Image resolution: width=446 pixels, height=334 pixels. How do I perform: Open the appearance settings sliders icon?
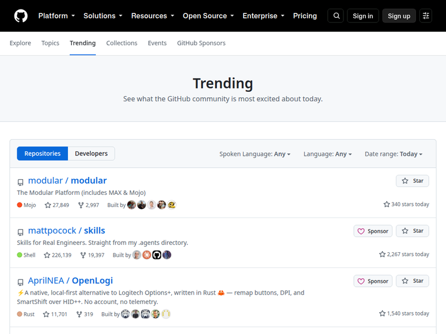[x=426, y=16]
